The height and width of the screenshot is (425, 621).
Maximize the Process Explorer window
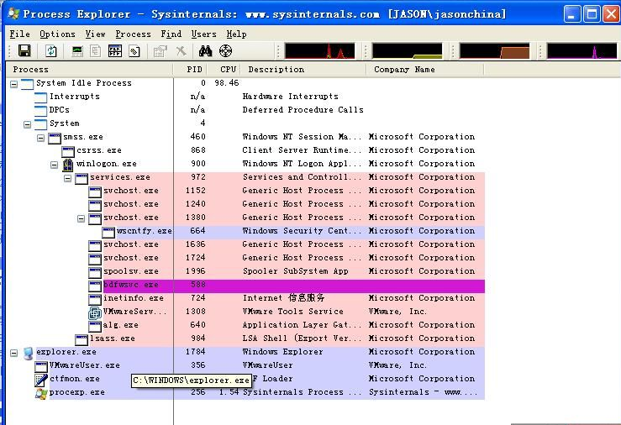click(x=592, y=13)
